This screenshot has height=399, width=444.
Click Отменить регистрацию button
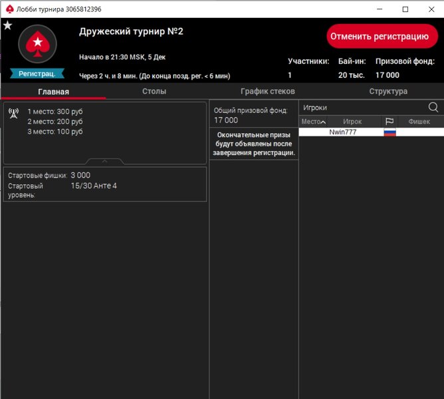[382, 37]
